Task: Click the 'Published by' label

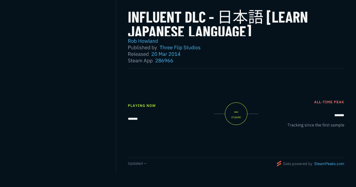Action: (142, 47)
